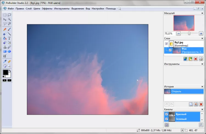The width and height of the screenshot is (206, 134).
Task: Select the Magic Wand tool
Action: click(x=9, y=19)
